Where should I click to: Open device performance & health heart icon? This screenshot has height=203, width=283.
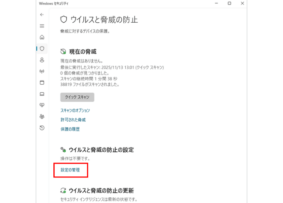click(x=42, y=105)
